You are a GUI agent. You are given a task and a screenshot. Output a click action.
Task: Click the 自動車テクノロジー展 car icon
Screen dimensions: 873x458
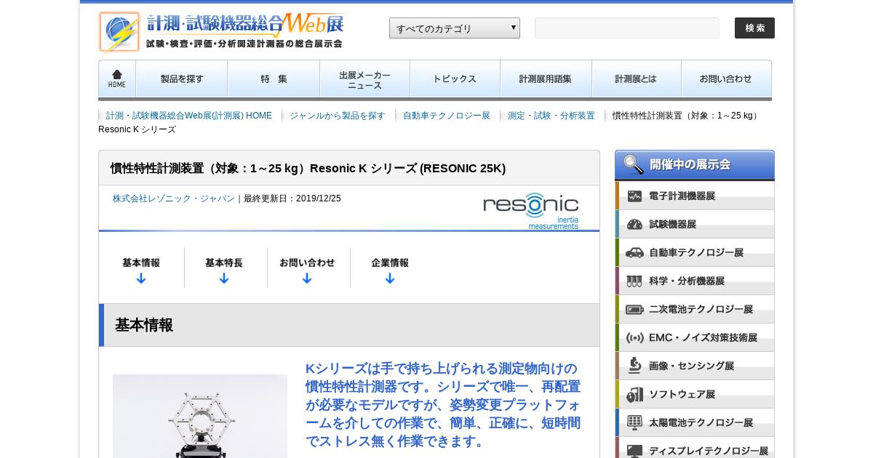pos(634,253)
